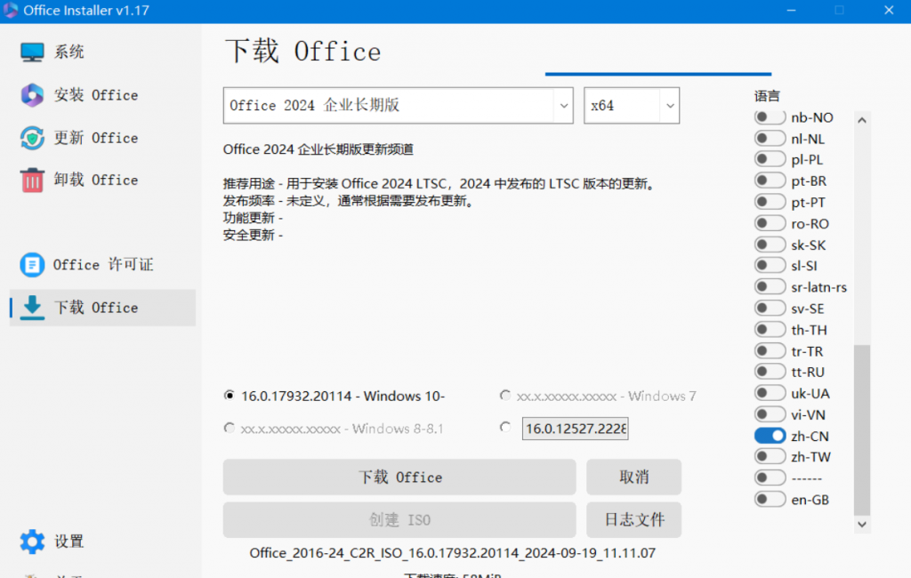Enable the uk-UA language toggle
The height and width of the screenshot is (578, 911).
click(770, 393)
